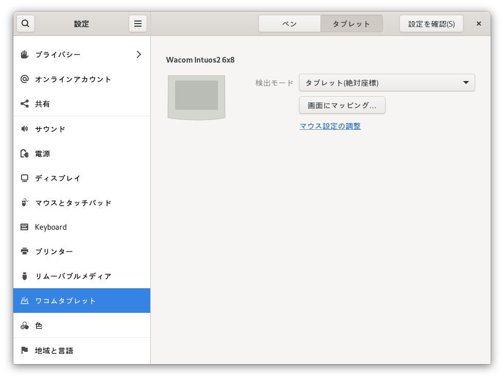Select 共有 in the sidebar
This screenshot has height=379, width=504.
tap(82, 104)
